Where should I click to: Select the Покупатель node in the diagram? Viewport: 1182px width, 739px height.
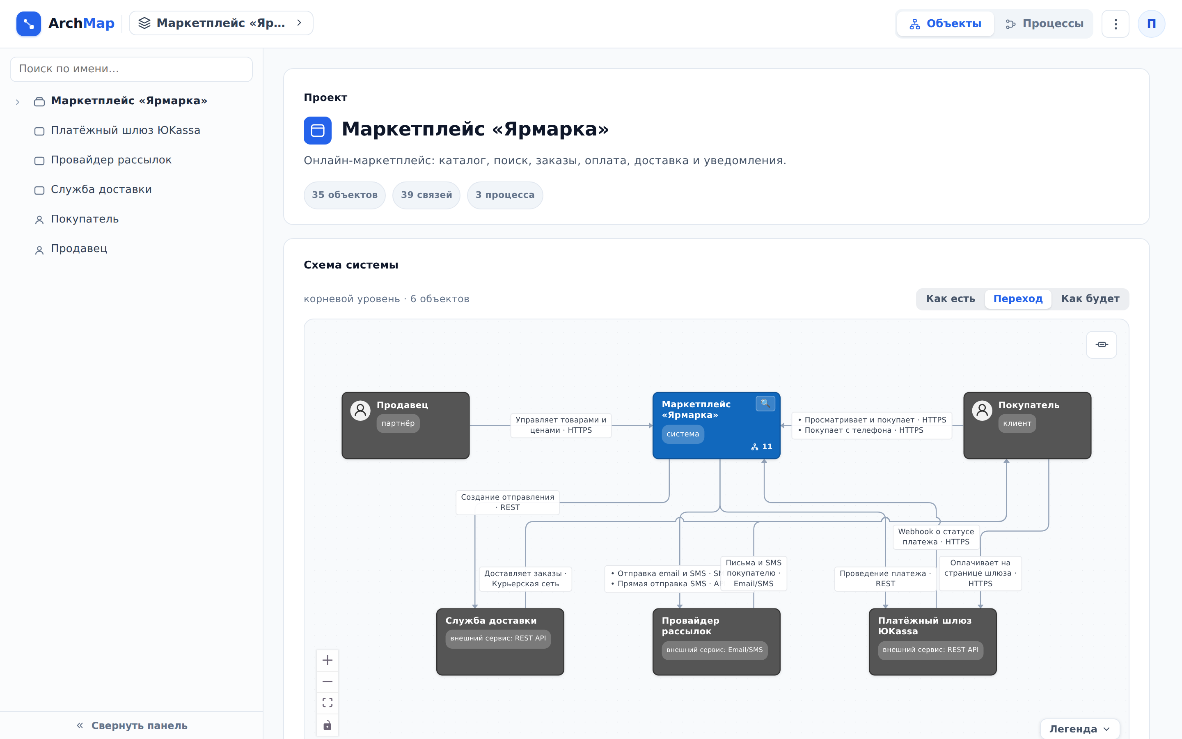pos(1027,425)
